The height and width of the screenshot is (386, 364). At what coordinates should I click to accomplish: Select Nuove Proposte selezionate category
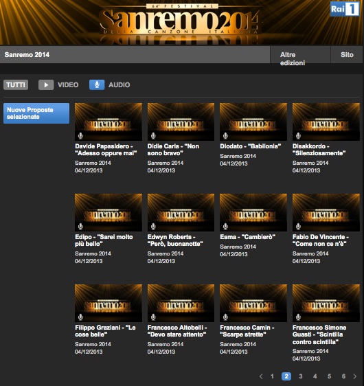tap(36, 113)
